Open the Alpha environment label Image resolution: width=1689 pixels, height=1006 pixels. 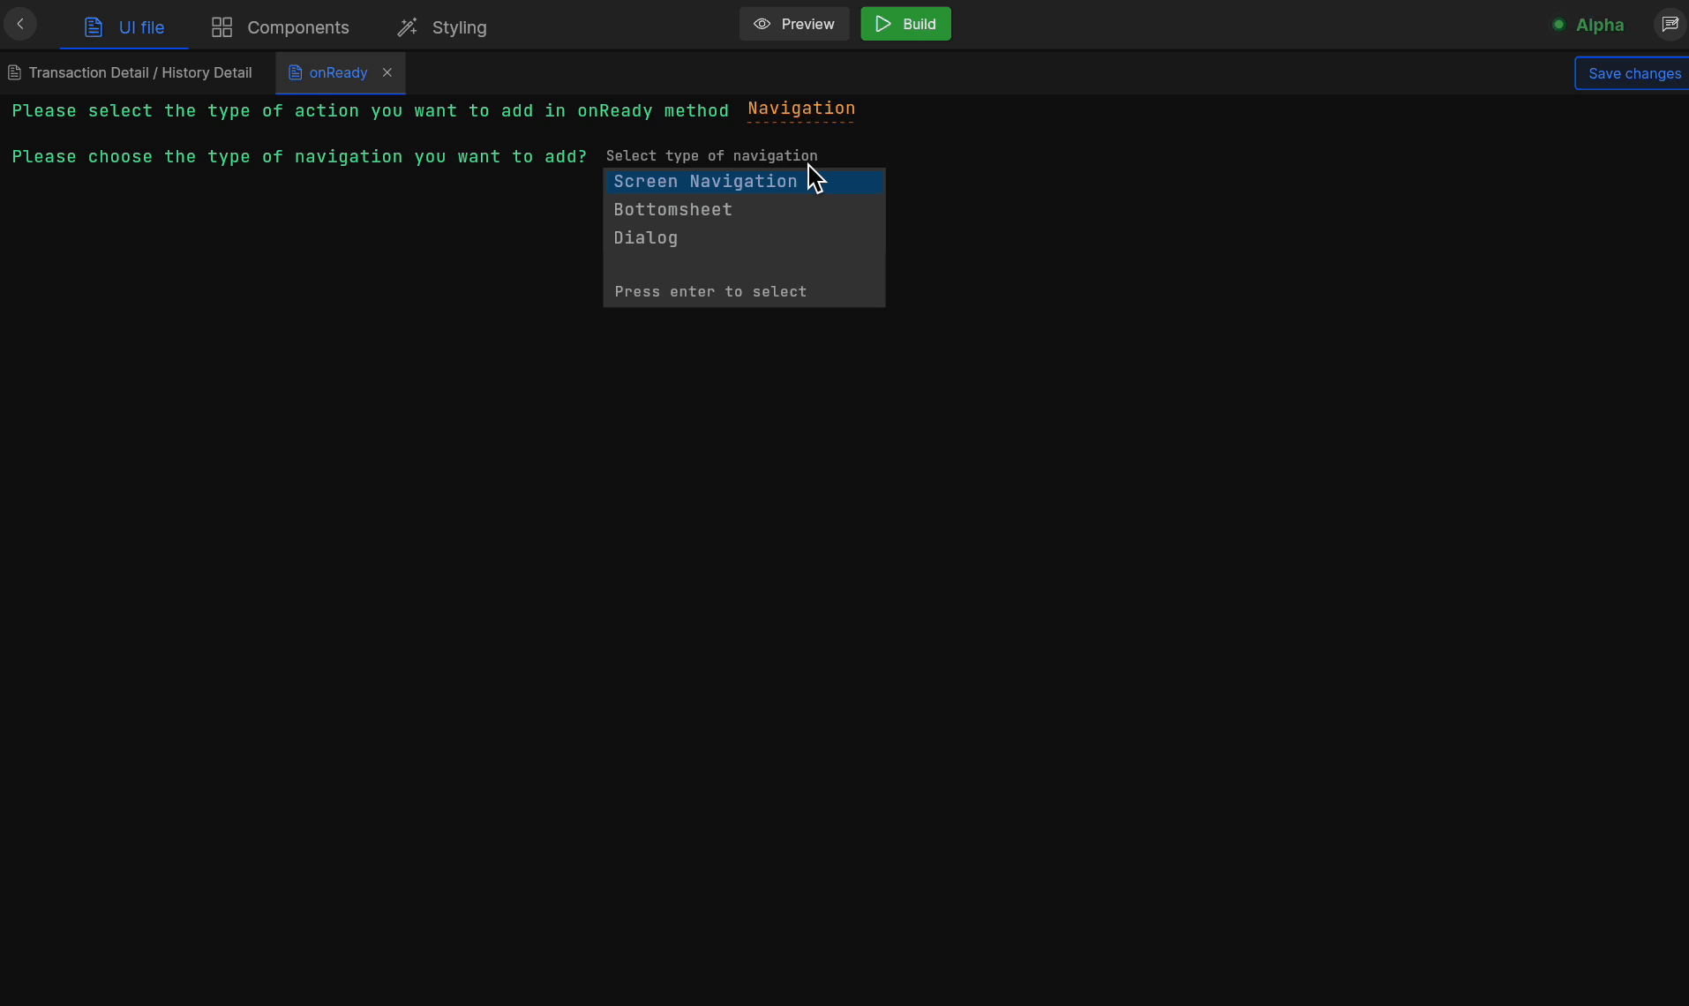[x=1599, y=25]
